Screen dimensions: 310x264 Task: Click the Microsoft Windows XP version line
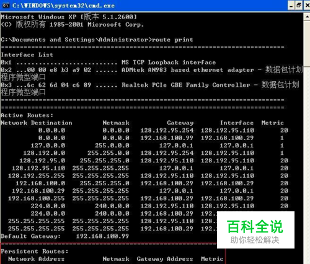click(69, 17)
